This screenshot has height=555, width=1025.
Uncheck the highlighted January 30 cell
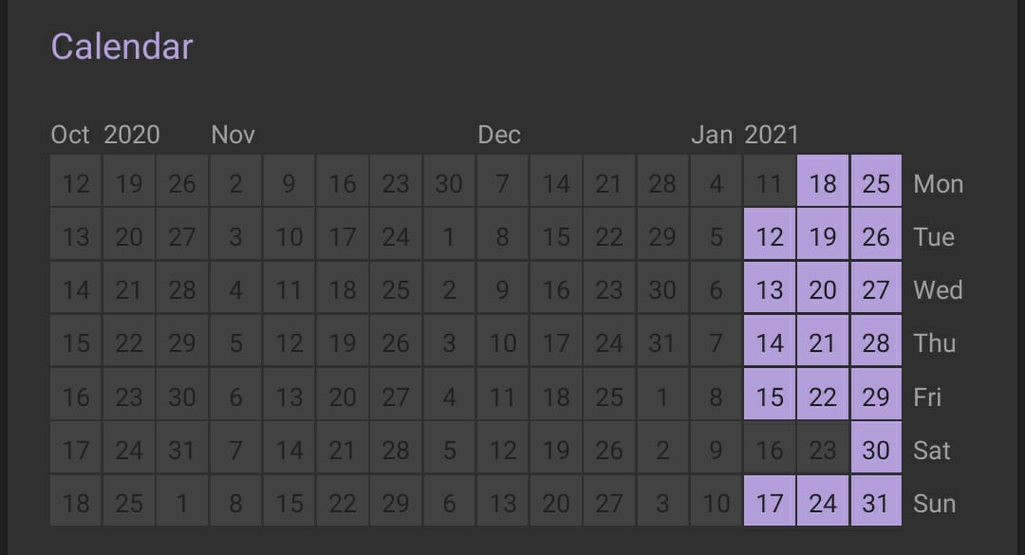pyautogui.click(x=876, y=450)
